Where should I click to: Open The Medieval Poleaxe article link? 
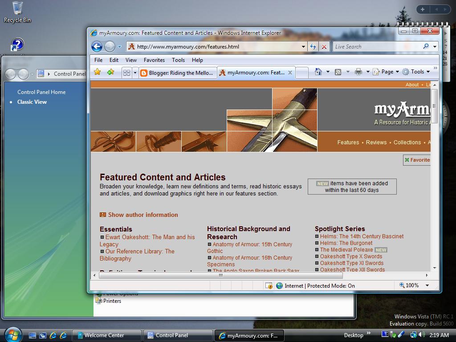(346, 249)
